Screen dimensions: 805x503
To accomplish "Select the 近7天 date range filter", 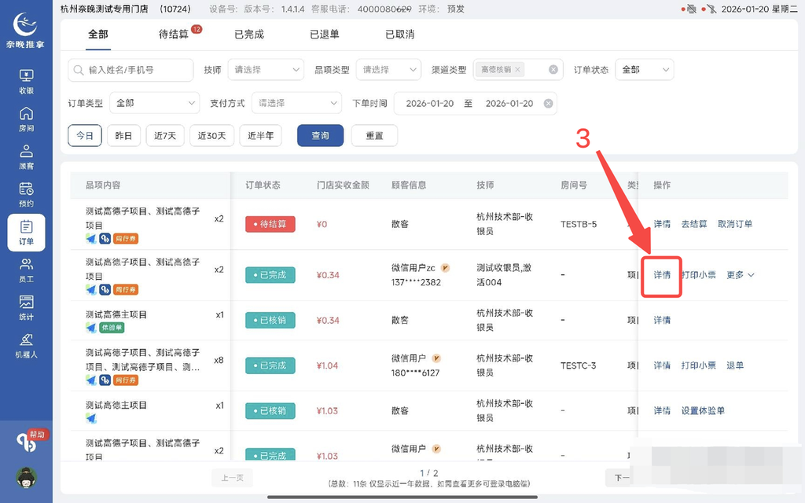I will pyautogui.click(x=164, y=135).
